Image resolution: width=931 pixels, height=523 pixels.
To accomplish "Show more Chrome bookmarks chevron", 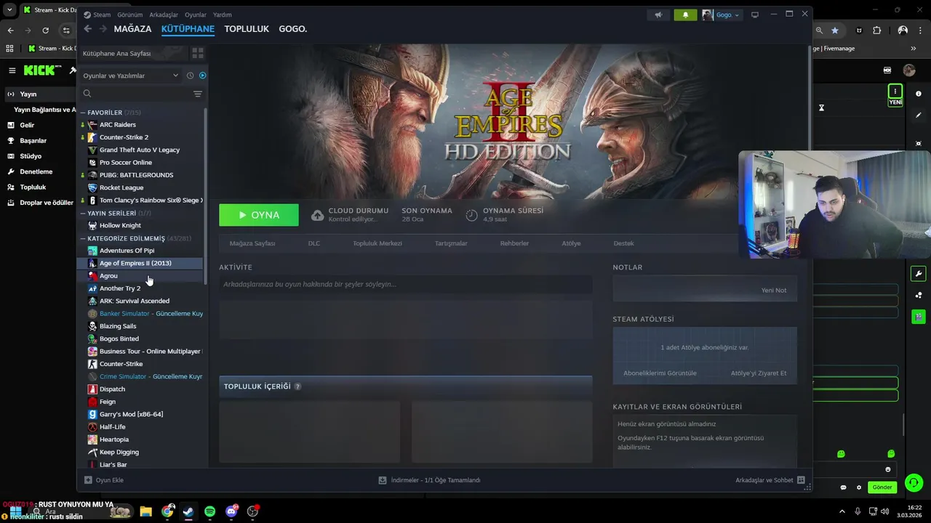I will click(x=914, y=48).
